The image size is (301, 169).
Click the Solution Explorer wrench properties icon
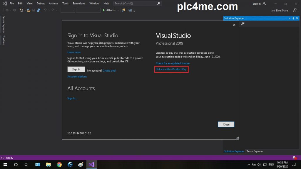tap(243, 24)
